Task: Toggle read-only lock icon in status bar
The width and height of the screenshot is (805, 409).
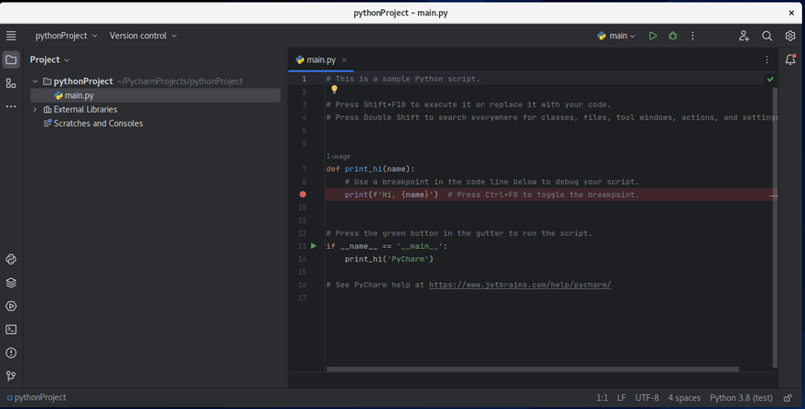Action: (x=788, y=398)
